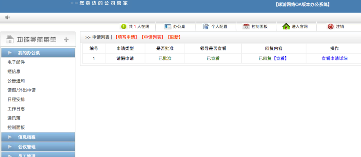Click the 已查看 status cell
The image size is (361, 157).
213,58
